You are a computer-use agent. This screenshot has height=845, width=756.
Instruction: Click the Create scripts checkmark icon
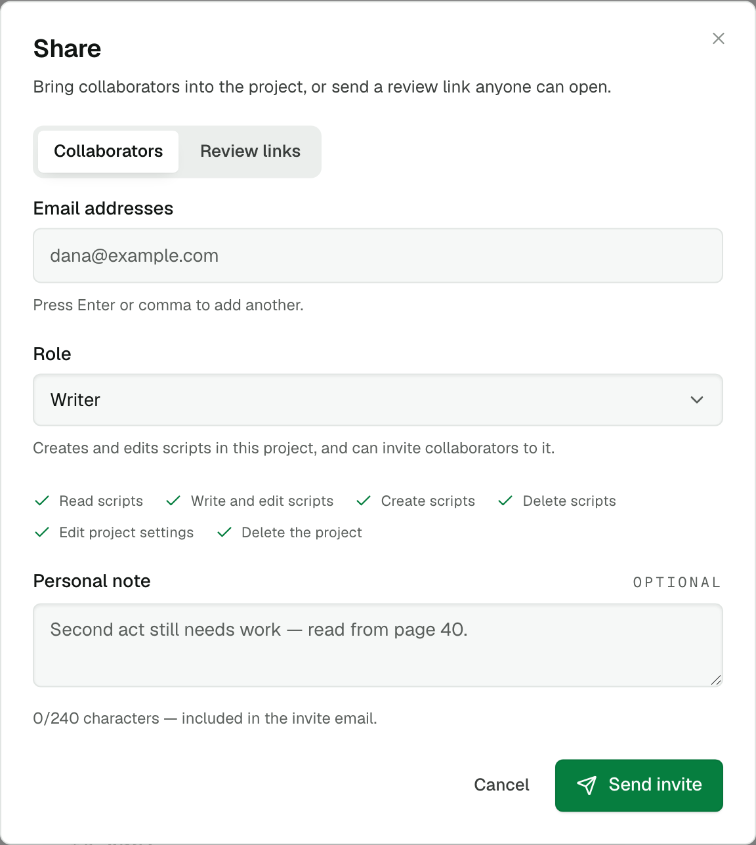pos(364,501)
